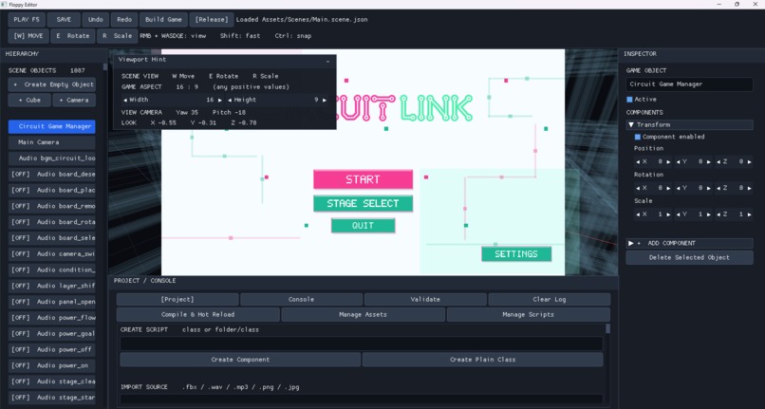Screen dimensions: 765x409
Task: Click Delete Selected Object
Action: [689, 258]
